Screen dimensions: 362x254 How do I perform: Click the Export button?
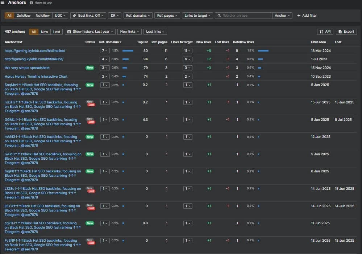coord(346,32)
